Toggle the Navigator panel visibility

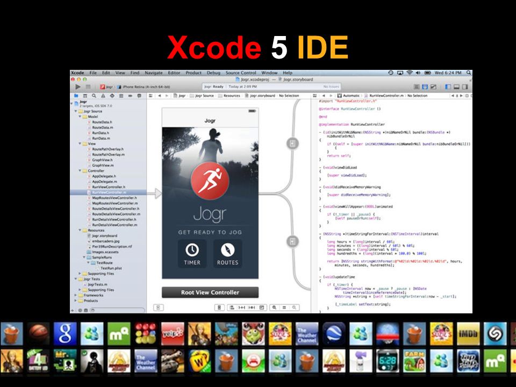point(448,87)
